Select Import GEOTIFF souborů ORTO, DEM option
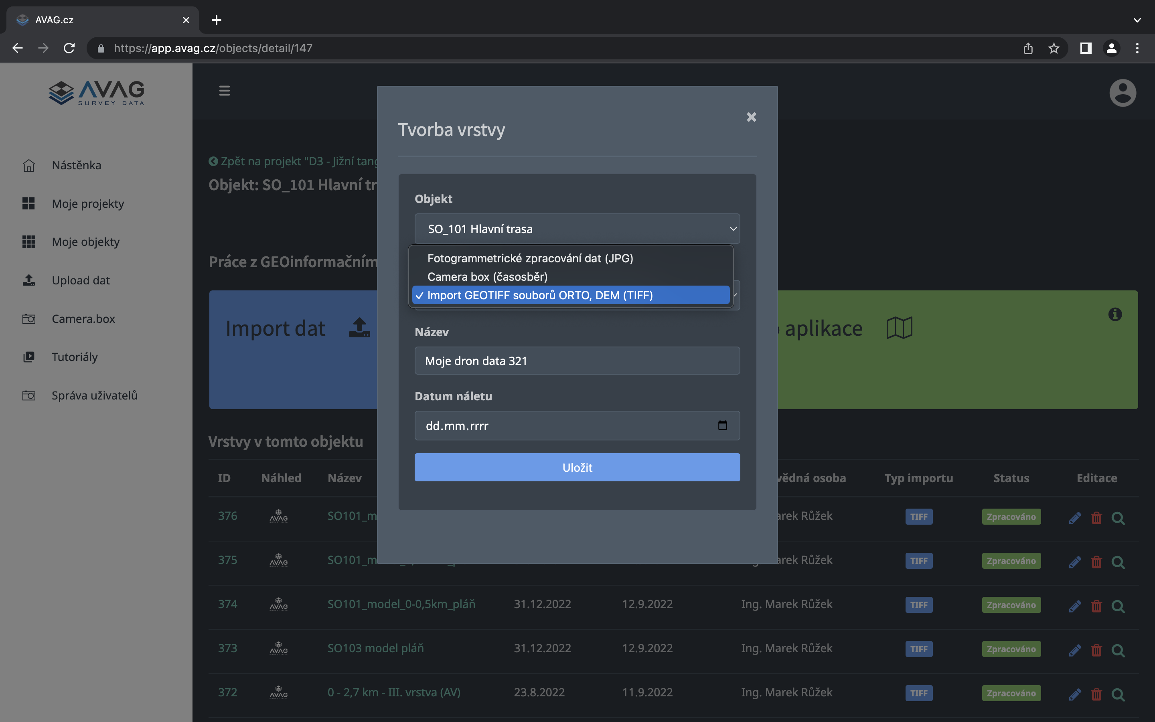 click(x=539, y=295)
